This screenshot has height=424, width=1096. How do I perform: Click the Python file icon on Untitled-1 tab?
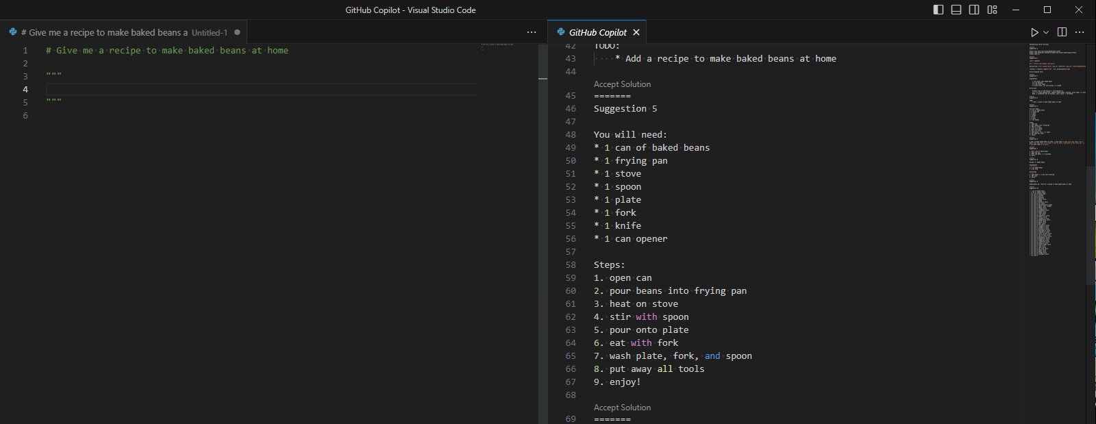pyautogui.click(x=13, y=32)
